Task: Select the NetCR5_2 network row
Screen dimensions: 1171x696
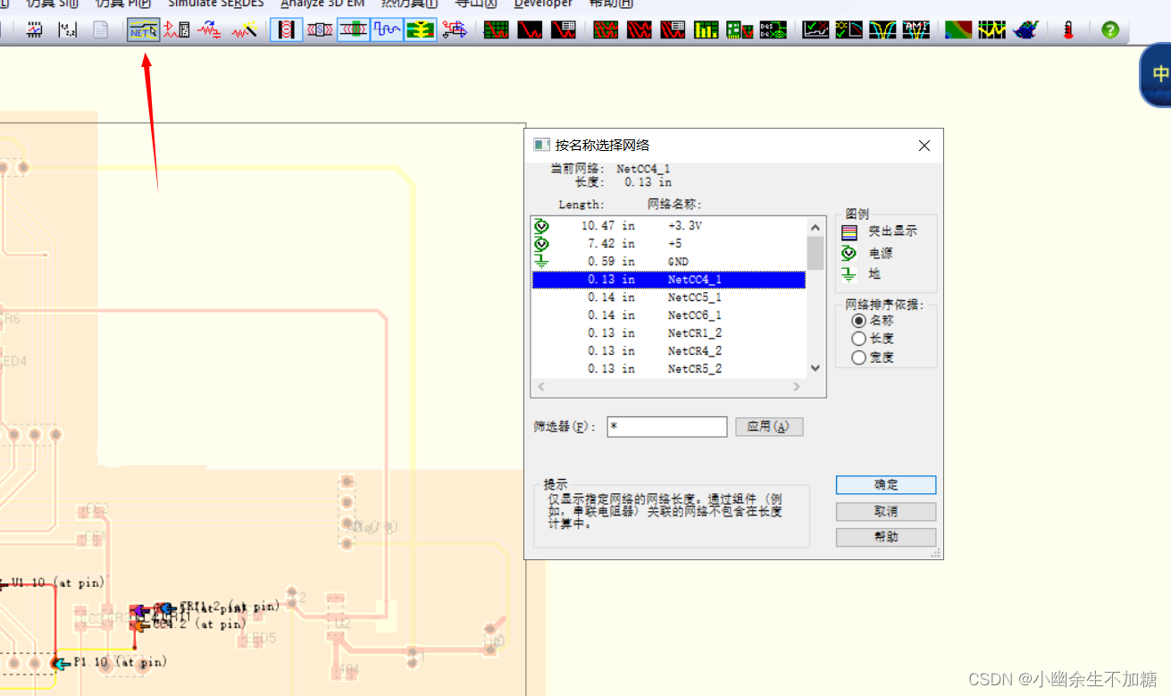Action: (669, 369)
